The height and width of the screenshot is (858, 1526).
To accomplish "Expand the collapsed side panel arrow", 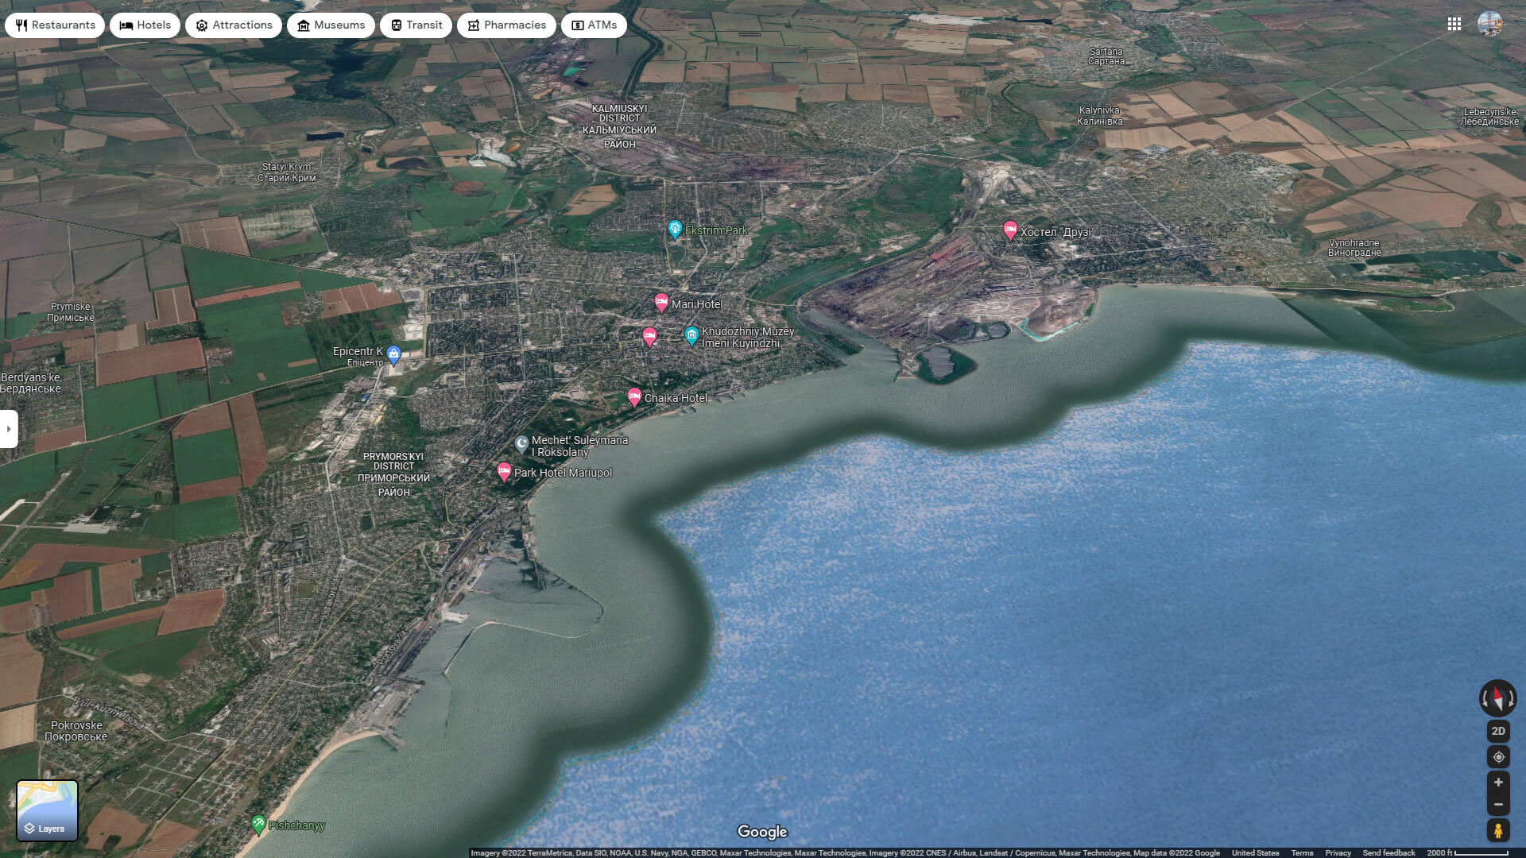I will click(9, 429).
